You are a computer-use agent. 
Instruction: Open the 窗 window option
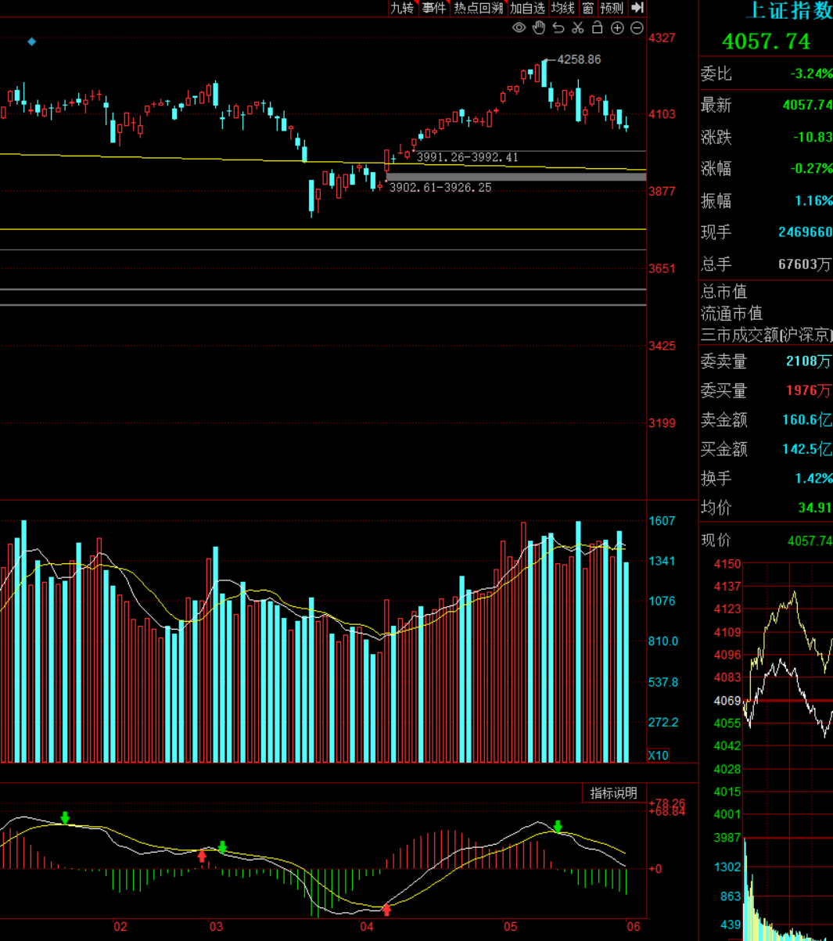click(588, 8)
